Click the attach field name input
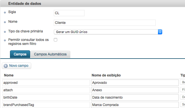Image resolution: width=185 pixels, height=108 pixels. click(46, 90)
